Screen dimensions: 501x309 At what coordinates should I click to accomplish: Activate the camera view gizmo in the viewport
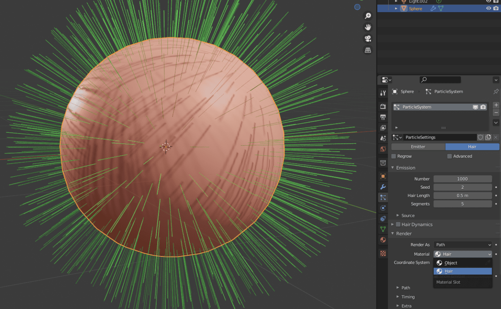coord(368,38)
